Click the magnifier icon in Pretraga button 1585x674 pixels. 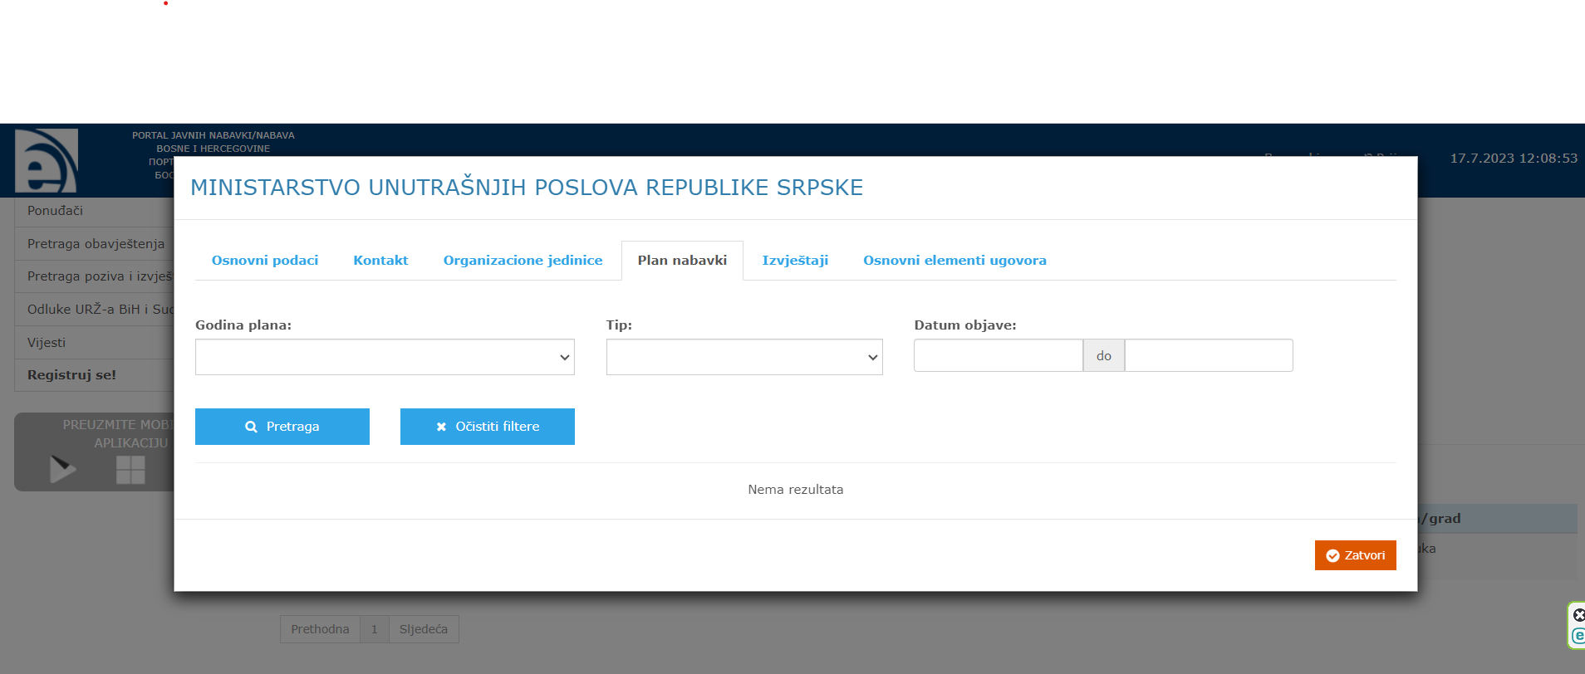tap(251, 427)
